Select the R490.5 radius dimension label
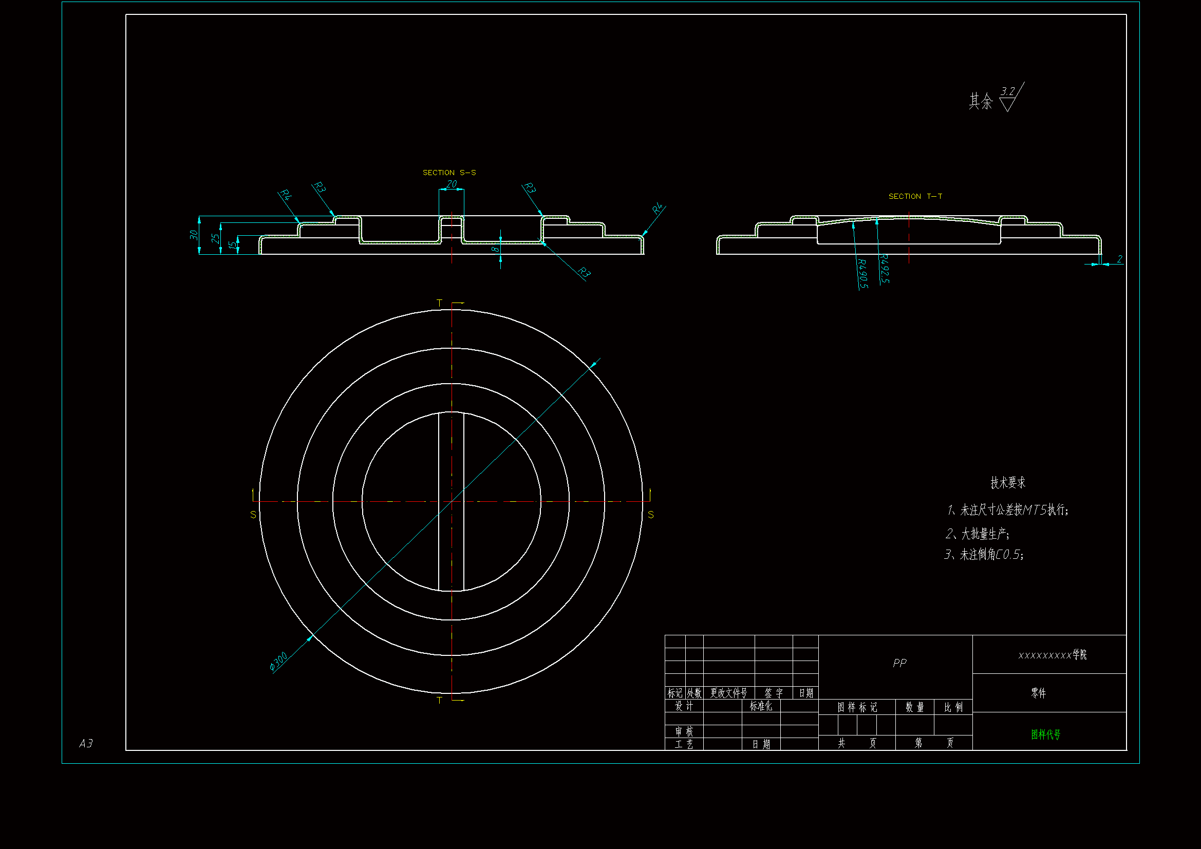 point(862,274)
